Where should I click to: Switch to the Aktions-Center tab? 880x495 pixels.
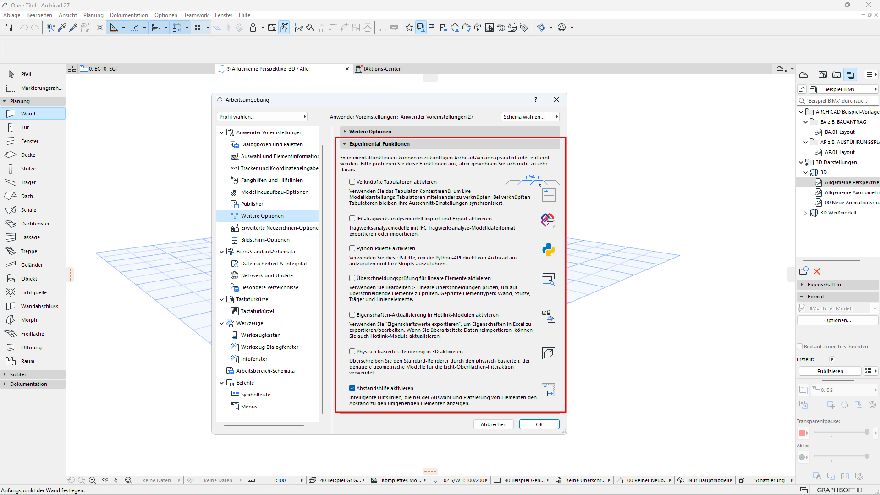tap(382, 69)
